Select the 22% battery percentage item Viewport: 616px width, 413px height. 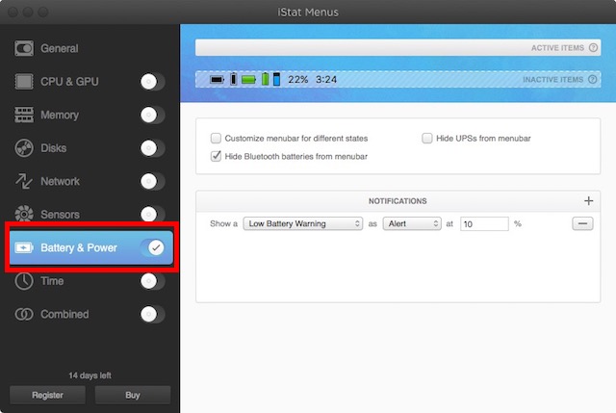tap(297, 79)
